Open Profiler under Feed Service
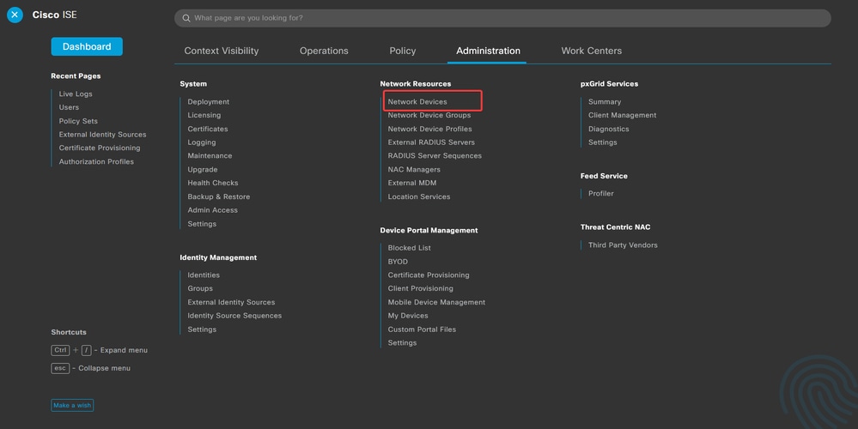 click(x=601, y=193)
